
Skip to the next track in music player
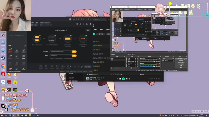click(127, 79)
